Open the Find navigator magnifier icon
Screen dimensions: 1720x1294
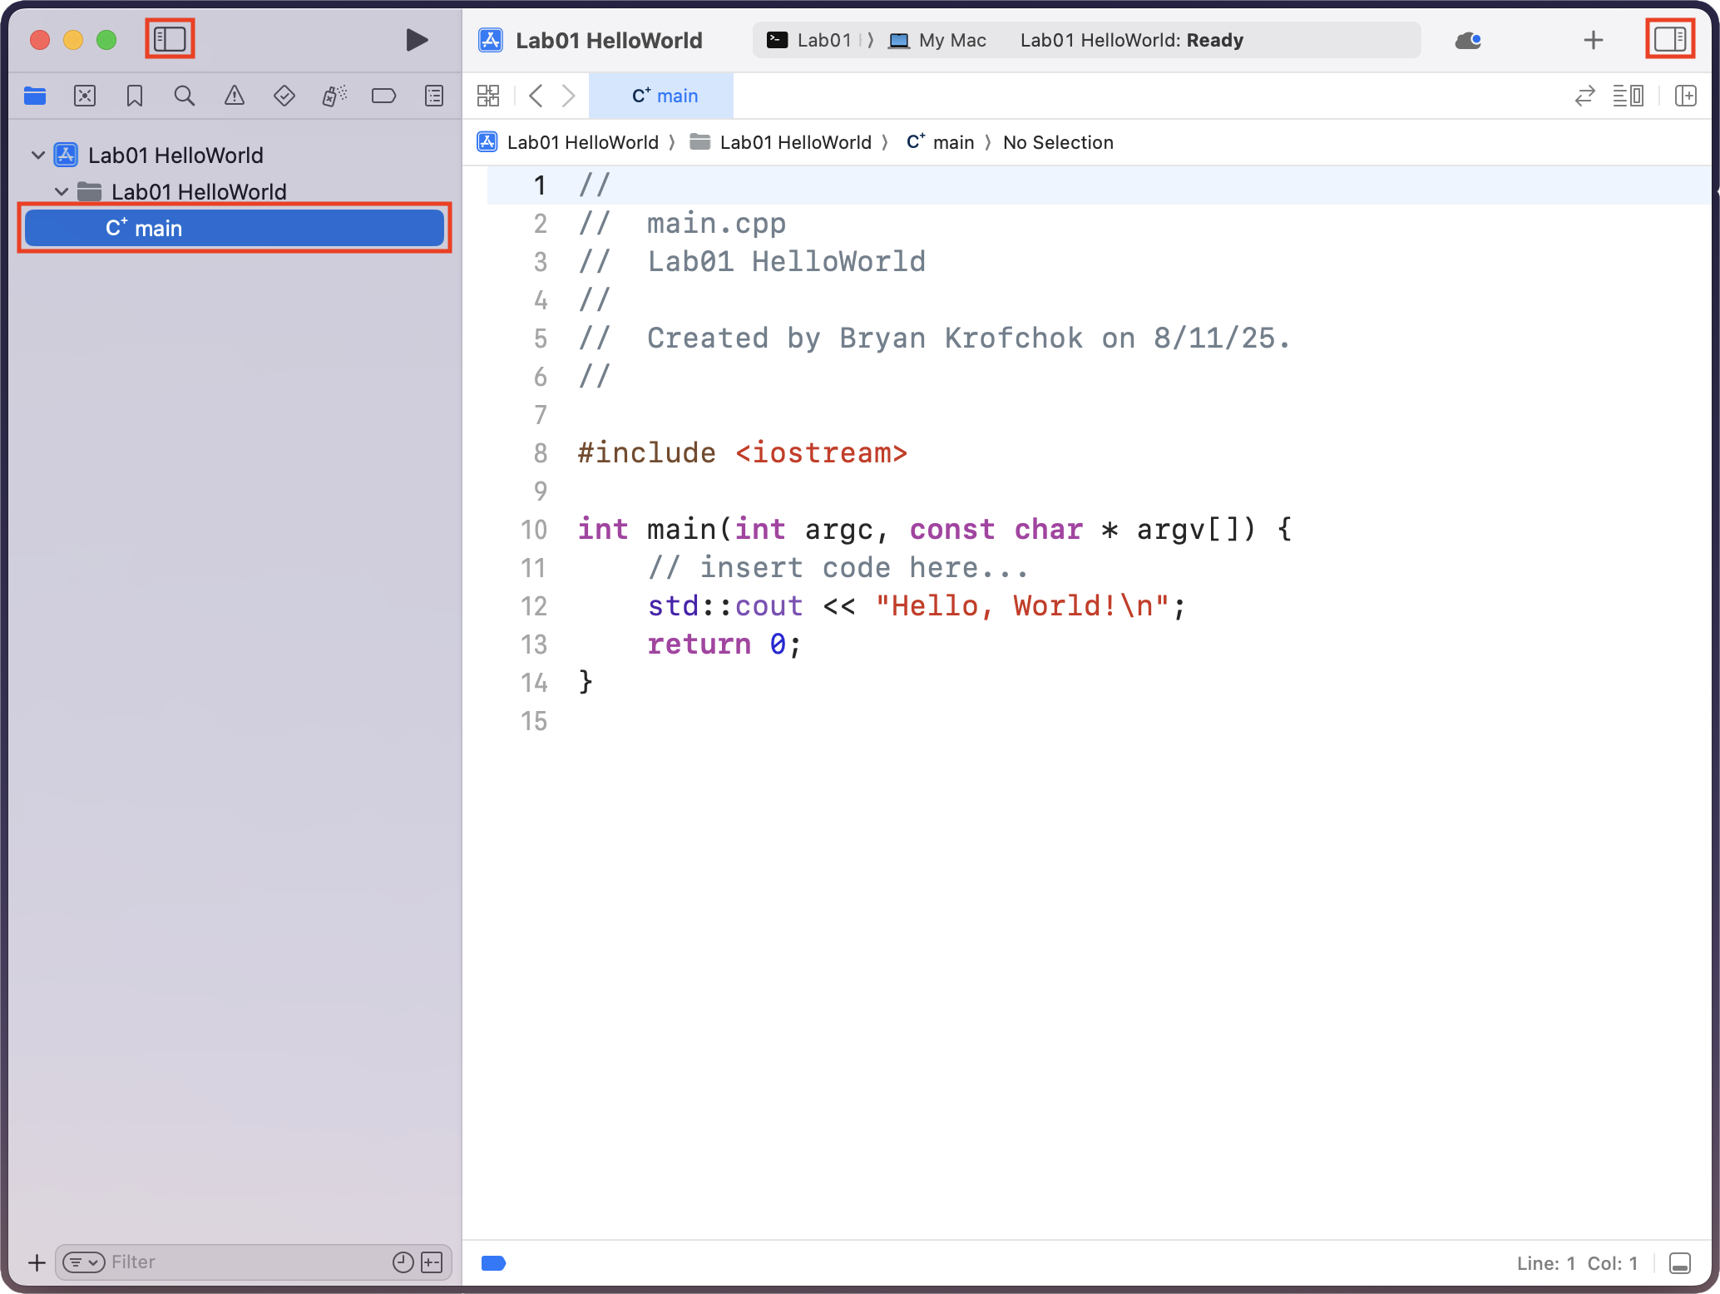click(x=184, y=96)
